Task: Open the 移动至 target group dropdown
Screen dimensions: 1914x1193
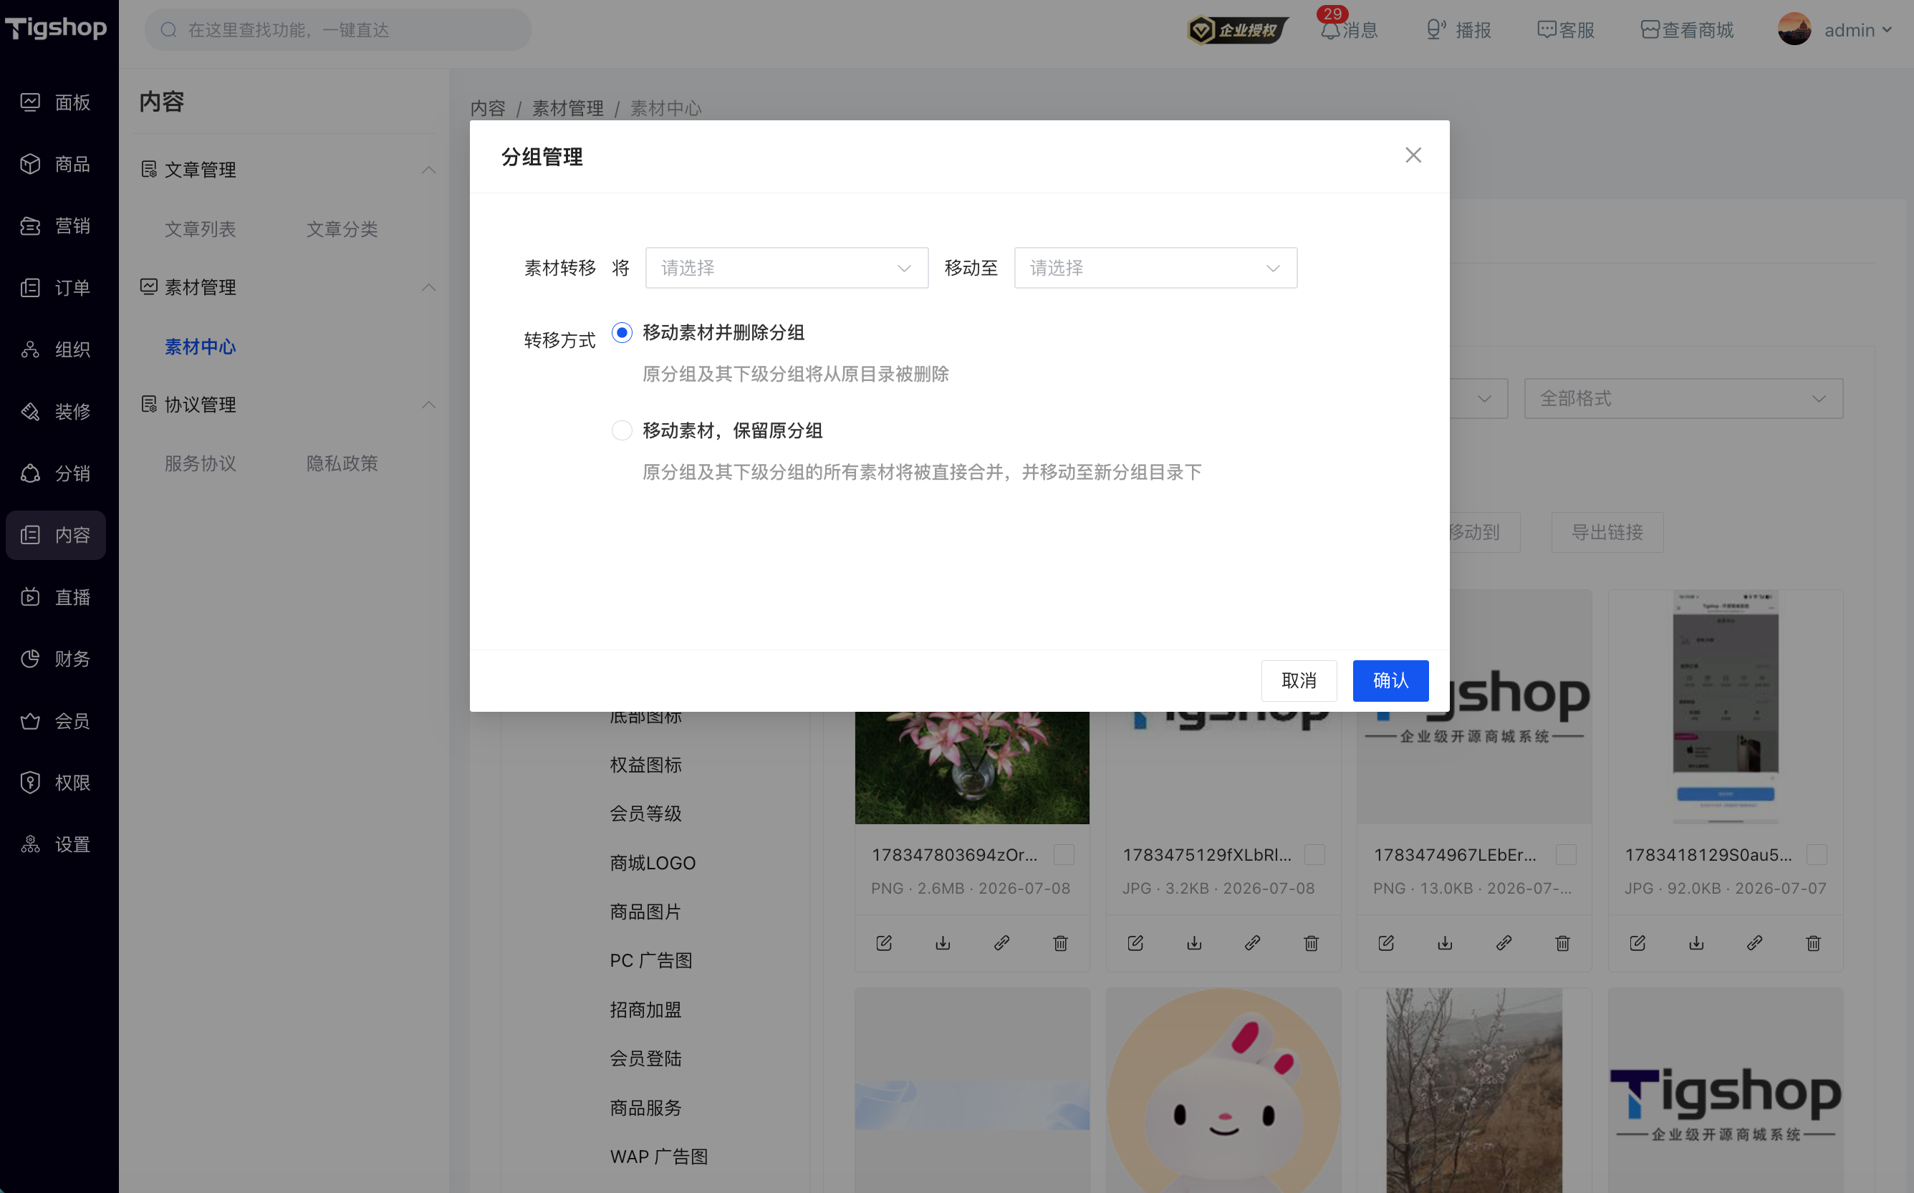Action: pyautogui.click(x=1155, y=269)
